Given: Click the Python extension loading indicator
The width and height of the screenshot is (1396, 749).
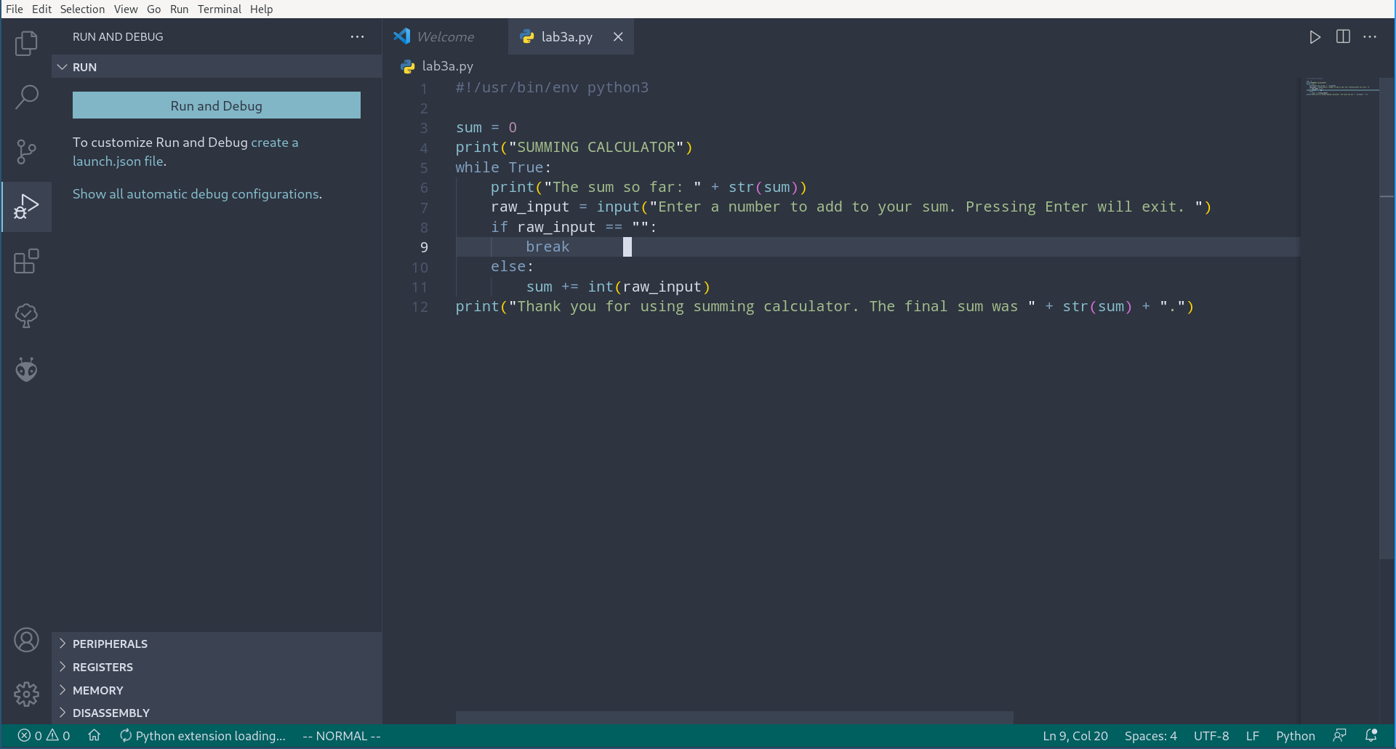Looking at the screenshot, I should [204, 736].
